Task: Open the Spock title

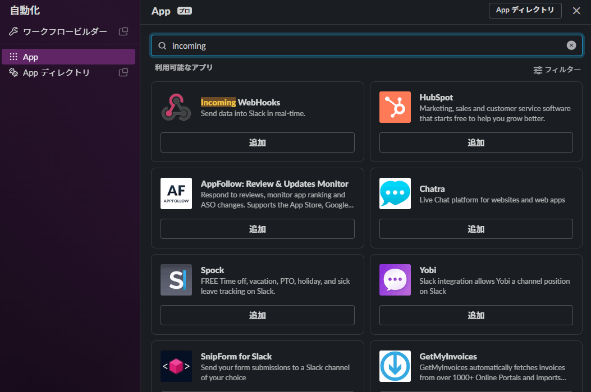Action: point(212,270)
